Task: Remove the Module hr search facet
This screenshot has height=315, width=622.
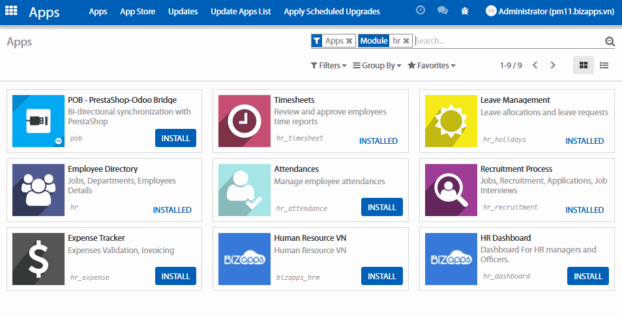Action: (406, 41)
